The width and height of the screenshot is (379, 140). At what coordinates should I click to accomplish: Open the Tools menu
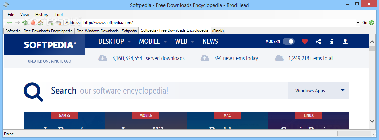[x=59, y=15]
